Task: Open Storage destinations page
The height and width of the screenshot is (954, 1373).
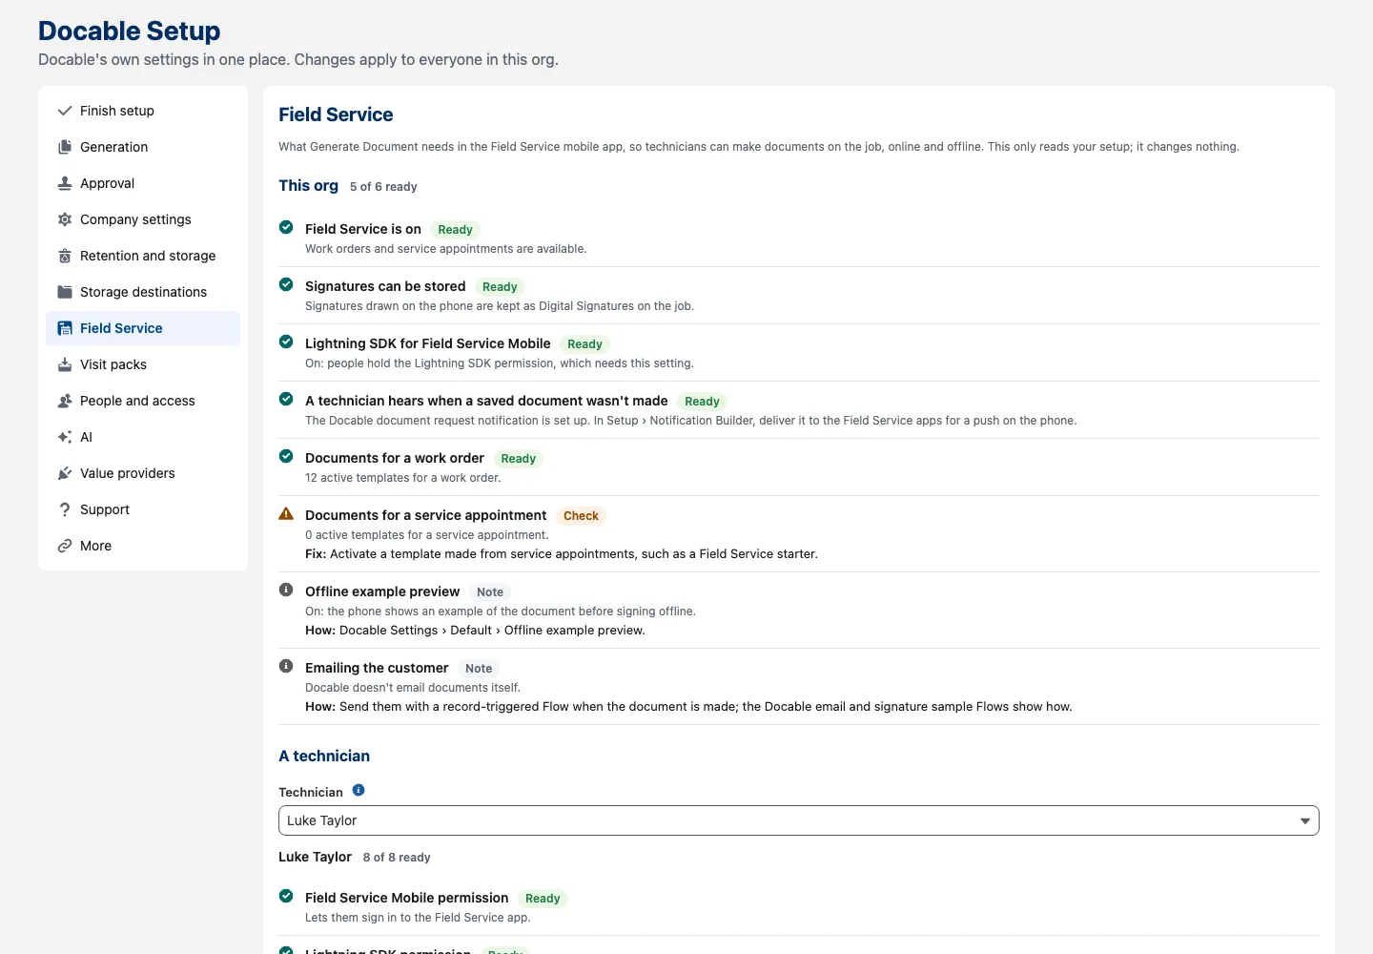Action: [143, 292]
